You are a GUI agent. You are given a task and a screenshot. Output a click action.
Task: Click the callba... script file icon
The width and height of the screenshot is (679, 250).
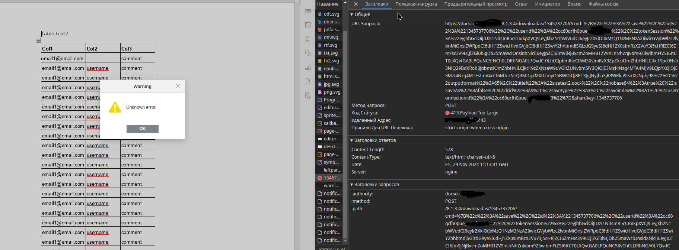319,123
